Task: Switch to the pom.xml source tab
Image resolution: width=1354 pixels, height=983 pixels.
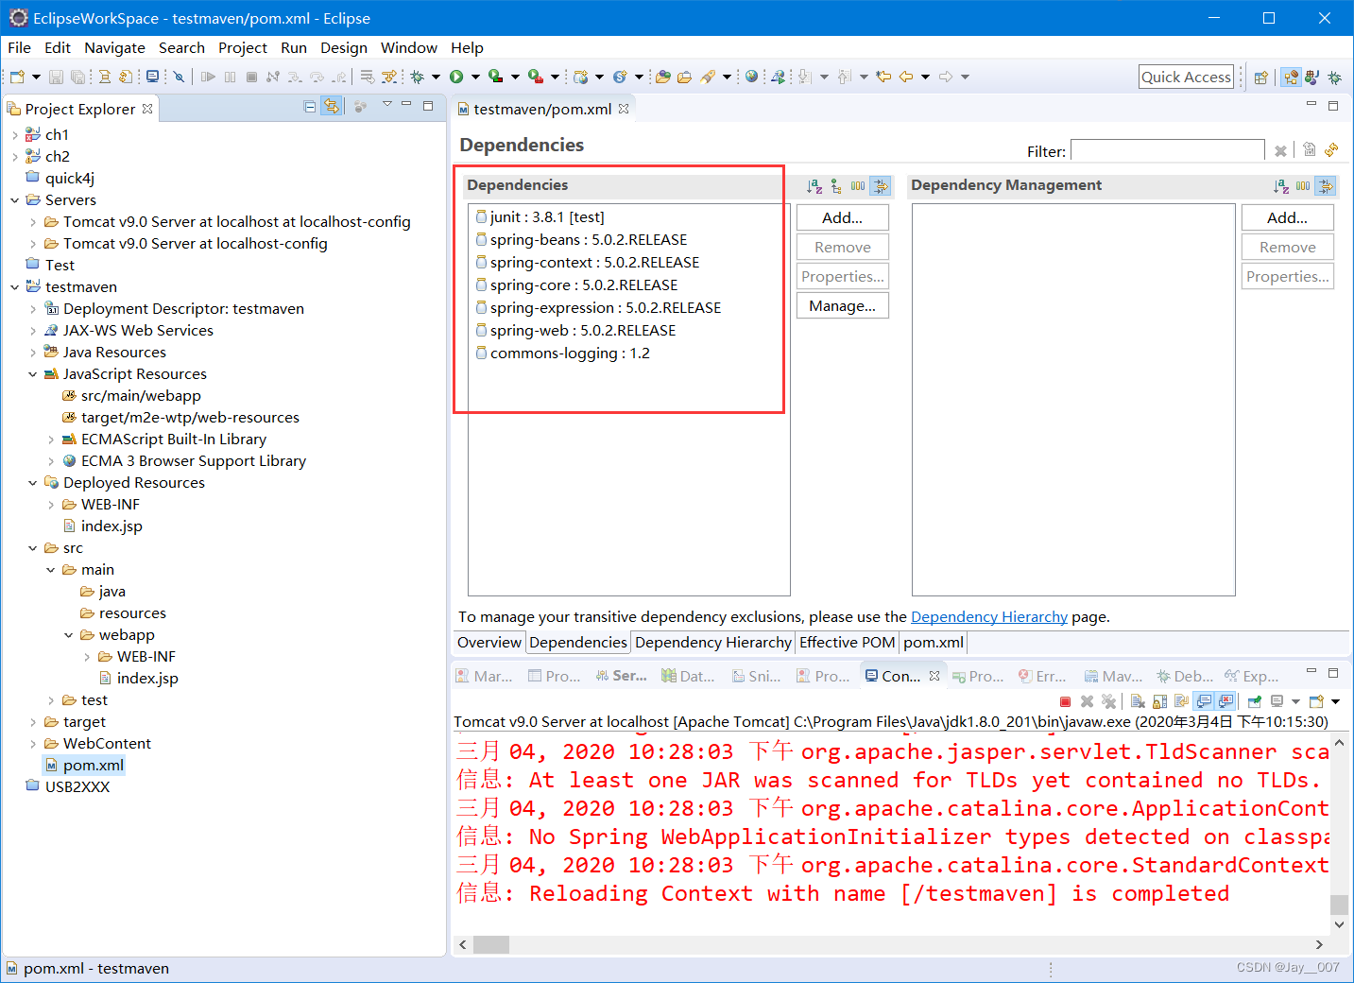Action: (934, 643)
